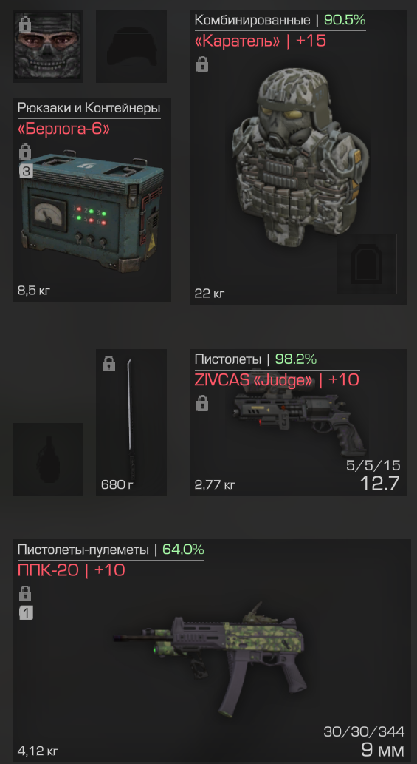Click the lock icon on ZIVCAS Judge

(x=202, y=403)
